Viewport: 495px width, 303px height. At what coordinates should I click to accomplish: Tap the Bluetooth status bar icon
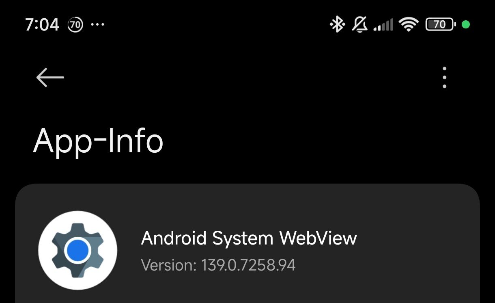337,25
